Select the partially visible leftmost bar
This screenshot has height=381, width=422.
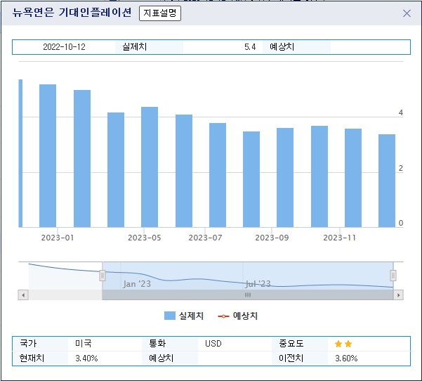tap(20, 153)
